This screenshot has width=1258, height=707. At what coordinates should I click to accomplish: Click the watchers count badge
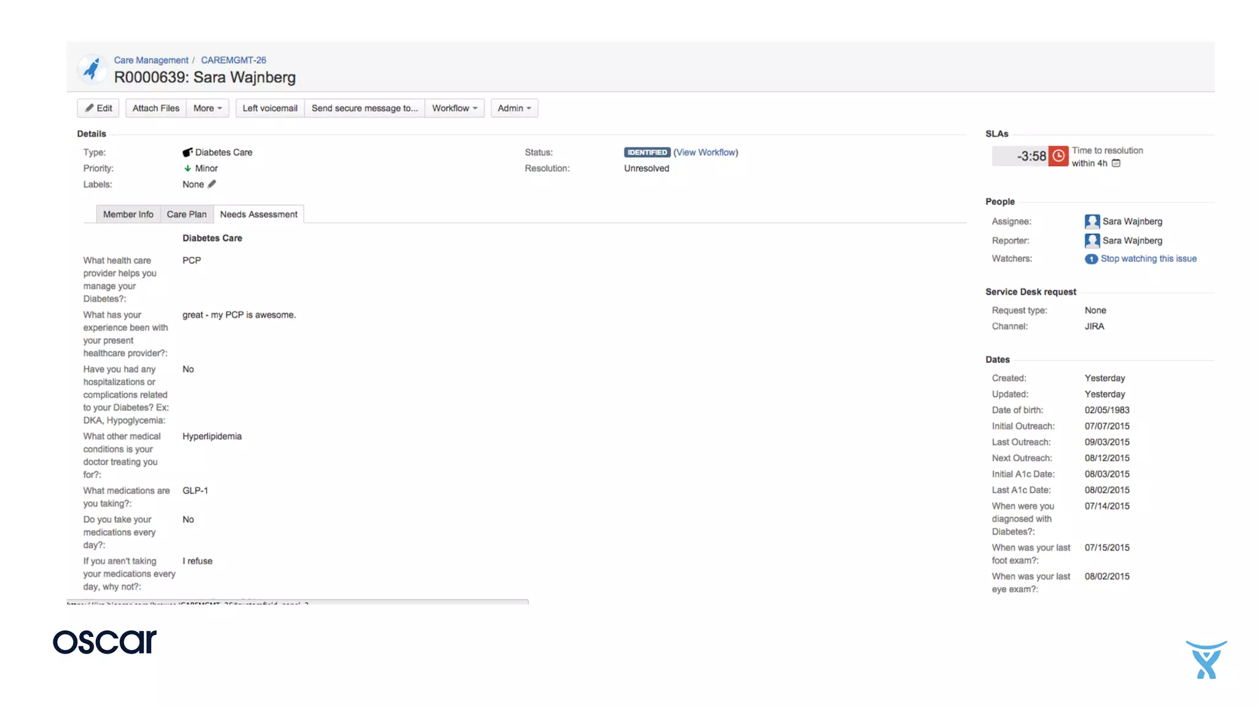1091,259
